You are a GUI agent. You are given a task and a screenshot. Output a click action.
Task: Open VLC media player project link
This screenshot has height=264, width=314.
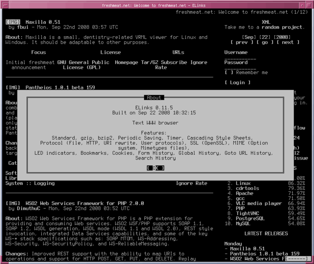pos(259,203)
